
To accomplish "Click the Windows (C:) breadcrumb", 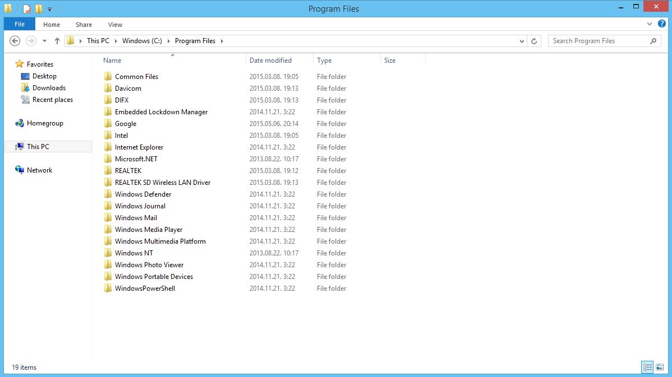I will [142, 41].
